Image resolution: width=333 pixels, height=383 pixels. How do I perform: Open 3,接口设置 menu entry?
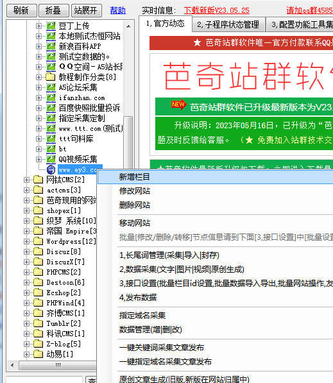coord(215,284)
